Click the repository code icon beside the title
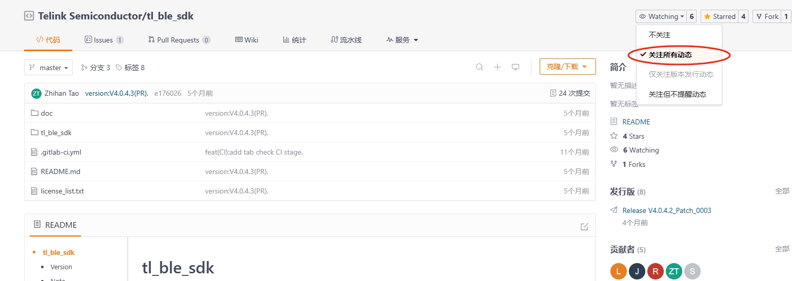The image size is (792, 281). (x=29, y=16)
